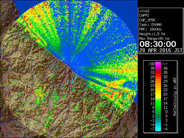
Task: Click the '>38' legend value label
Action: tap(152, 64)
